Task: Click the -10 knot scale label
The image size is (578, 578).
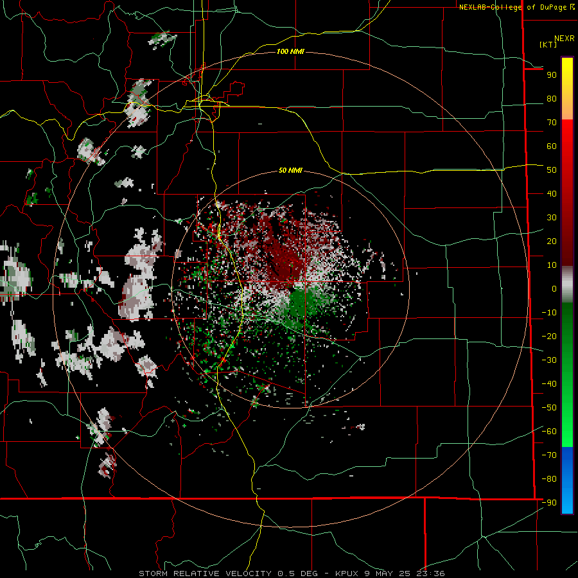Action: click(x=549, y=313)
